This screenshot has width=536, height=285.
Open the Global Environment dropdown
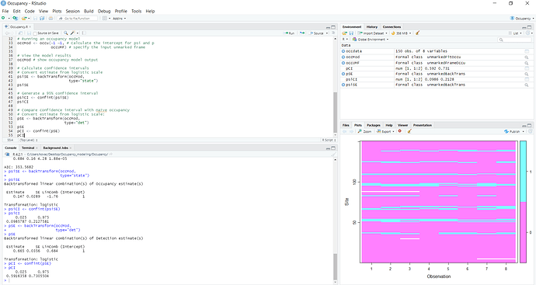371,40
